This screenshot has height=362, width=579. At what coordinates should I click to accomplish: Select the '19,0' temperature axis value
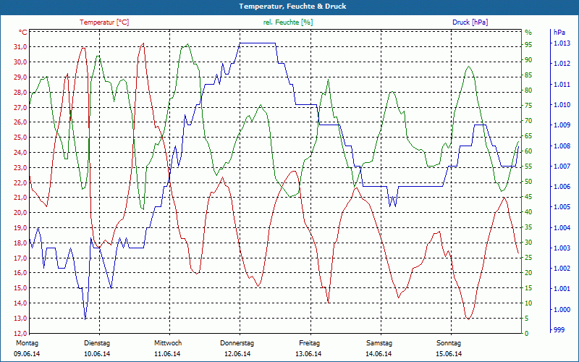click(x=20, y=228)
